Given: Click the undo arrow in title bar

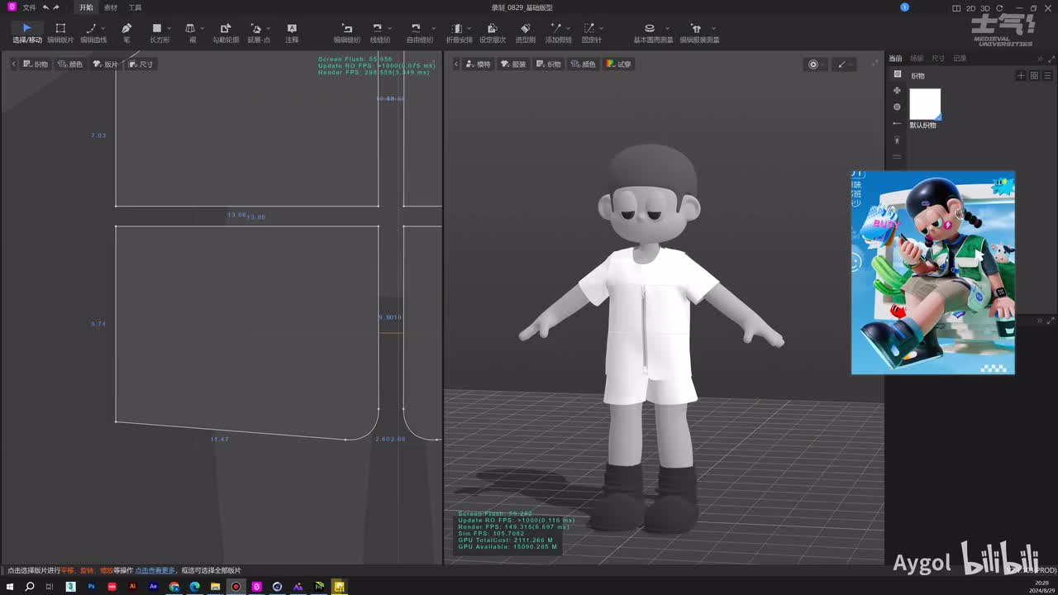Looking at the screenshot, I should 45,7.
